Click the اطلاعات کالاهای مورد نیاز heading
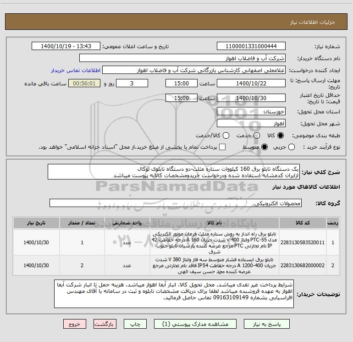The width and height of the screenshot is (353, 342). pos(306,187)
